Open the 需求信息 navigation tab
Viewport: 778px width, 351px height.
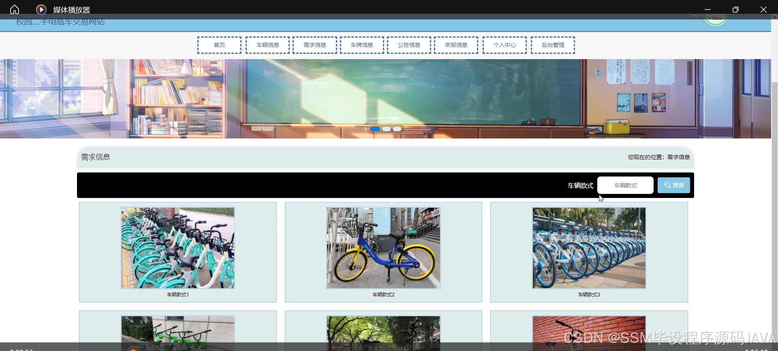pos(315,45)
